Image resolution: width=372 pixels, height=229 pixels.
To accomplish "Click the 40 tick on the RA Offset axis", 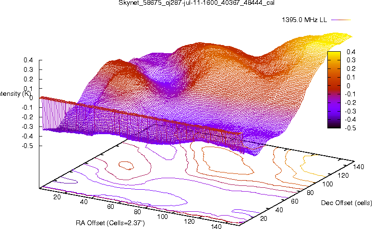I will [x=84, y=202].
